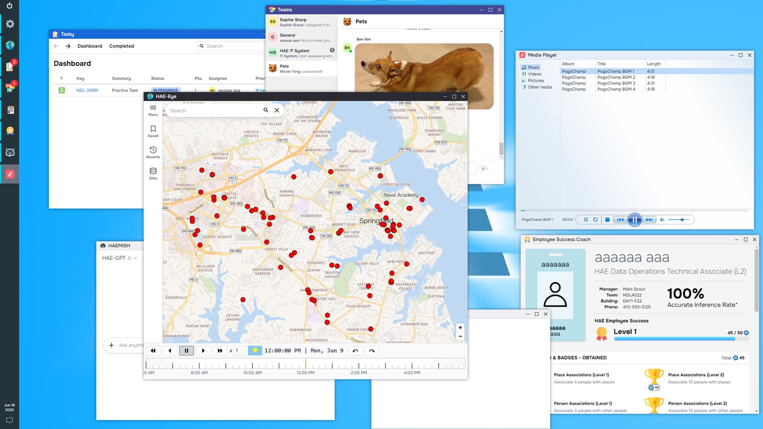This screenshot has width=763, height=429.
Task: Select Videos in Media Player library
Action: [x=534, y=74]
